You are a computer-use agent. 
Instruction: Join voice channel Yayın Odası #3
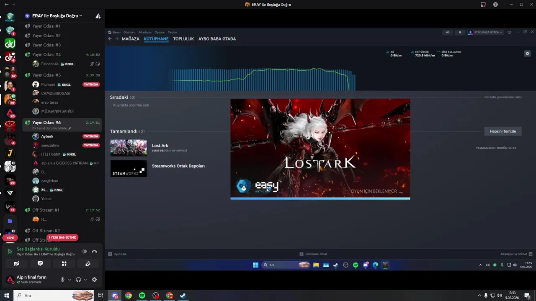tap(62, 45)
